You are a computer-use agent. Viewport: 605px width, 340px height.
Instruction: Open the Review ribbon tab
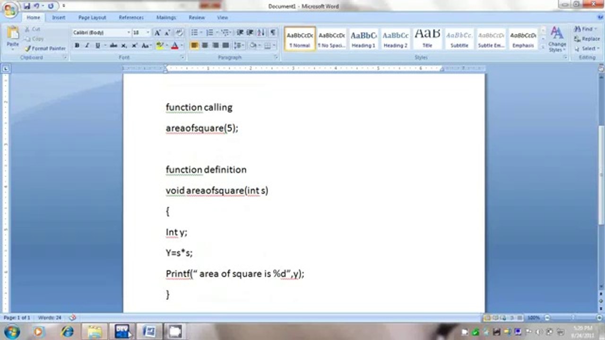[x=197, y=17]
